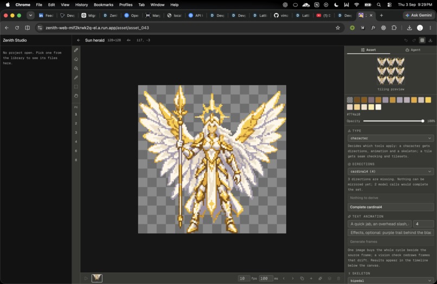Download the asset with the export icon
437x284 pixels.
(430, 41)
